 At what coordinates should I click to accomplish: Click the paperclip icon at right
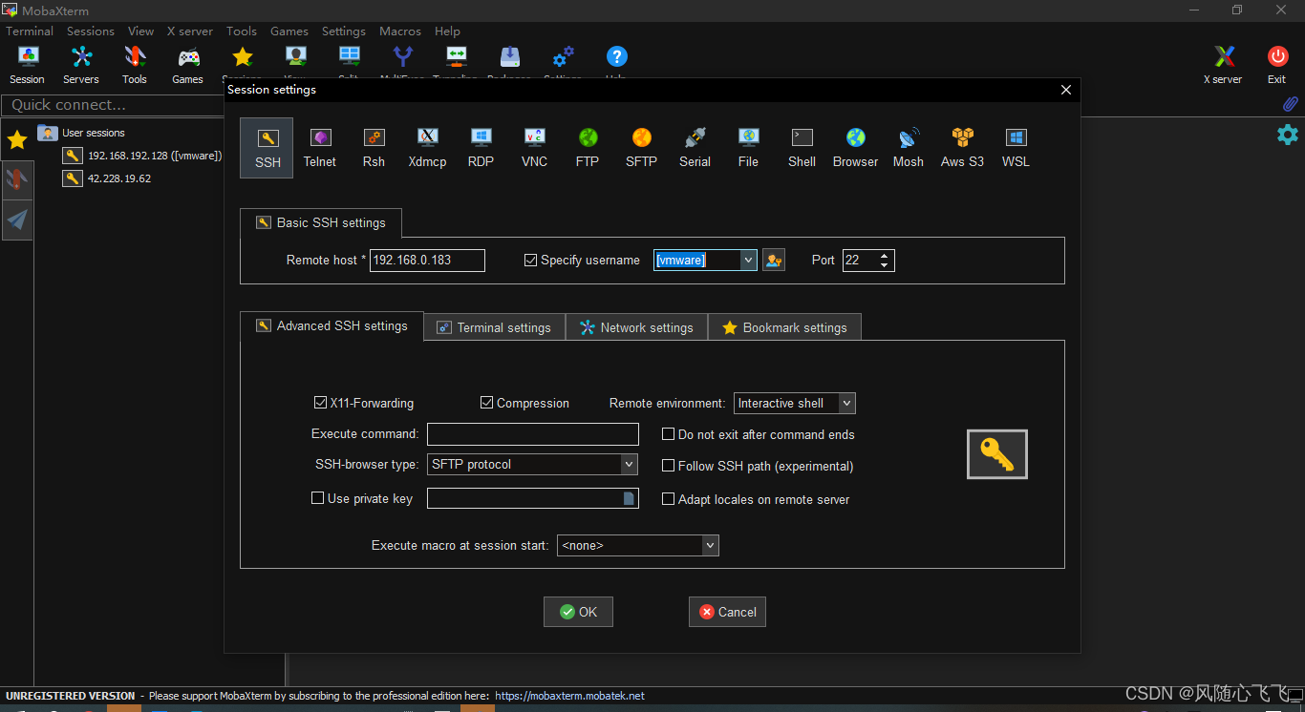pos(1290,104)
